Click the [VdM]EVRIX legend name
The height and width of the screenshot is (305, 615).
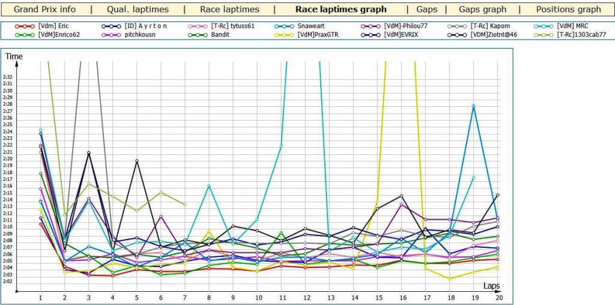401,35
